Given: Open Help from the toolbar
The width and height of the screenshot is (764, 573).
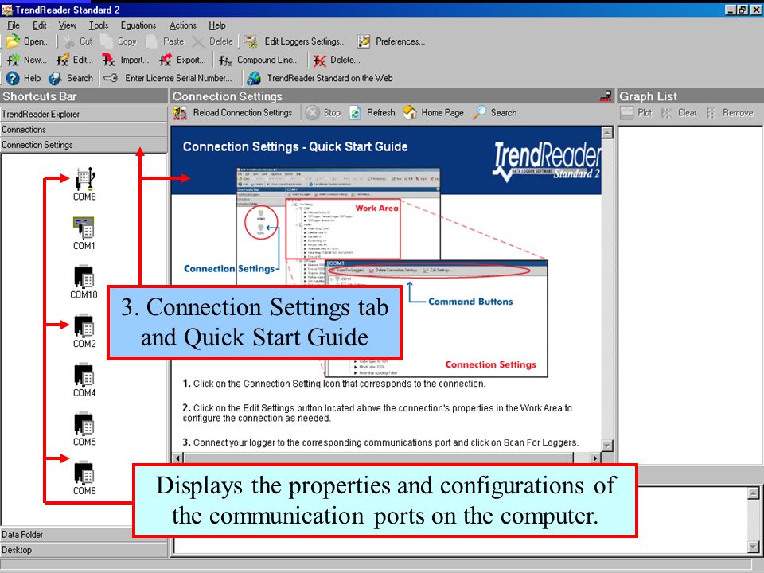Looking at the screenshot, I should click(x=23, y=78).
